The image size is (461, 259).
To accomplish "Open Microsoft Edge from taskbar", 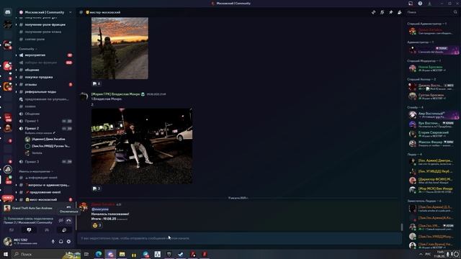I will coord(99,254).
